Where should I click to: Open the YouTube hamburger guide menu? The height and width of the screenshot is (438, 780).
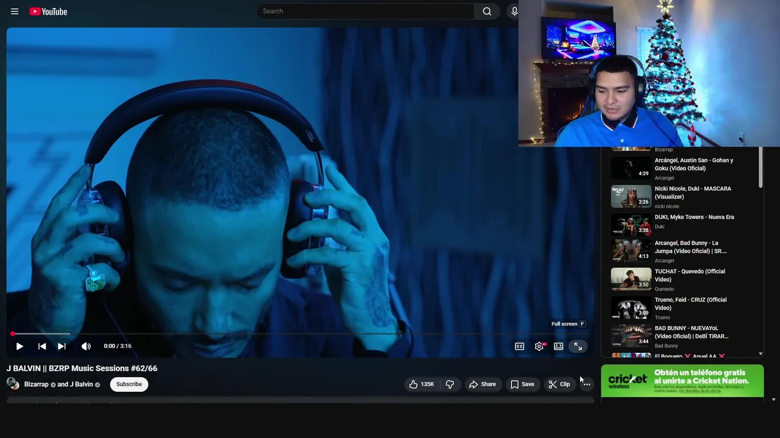click(x=15, y=12)
